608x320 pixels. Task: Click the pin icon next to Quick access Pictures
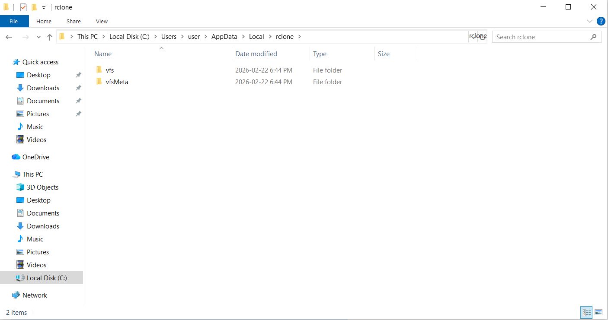point(78,114)
